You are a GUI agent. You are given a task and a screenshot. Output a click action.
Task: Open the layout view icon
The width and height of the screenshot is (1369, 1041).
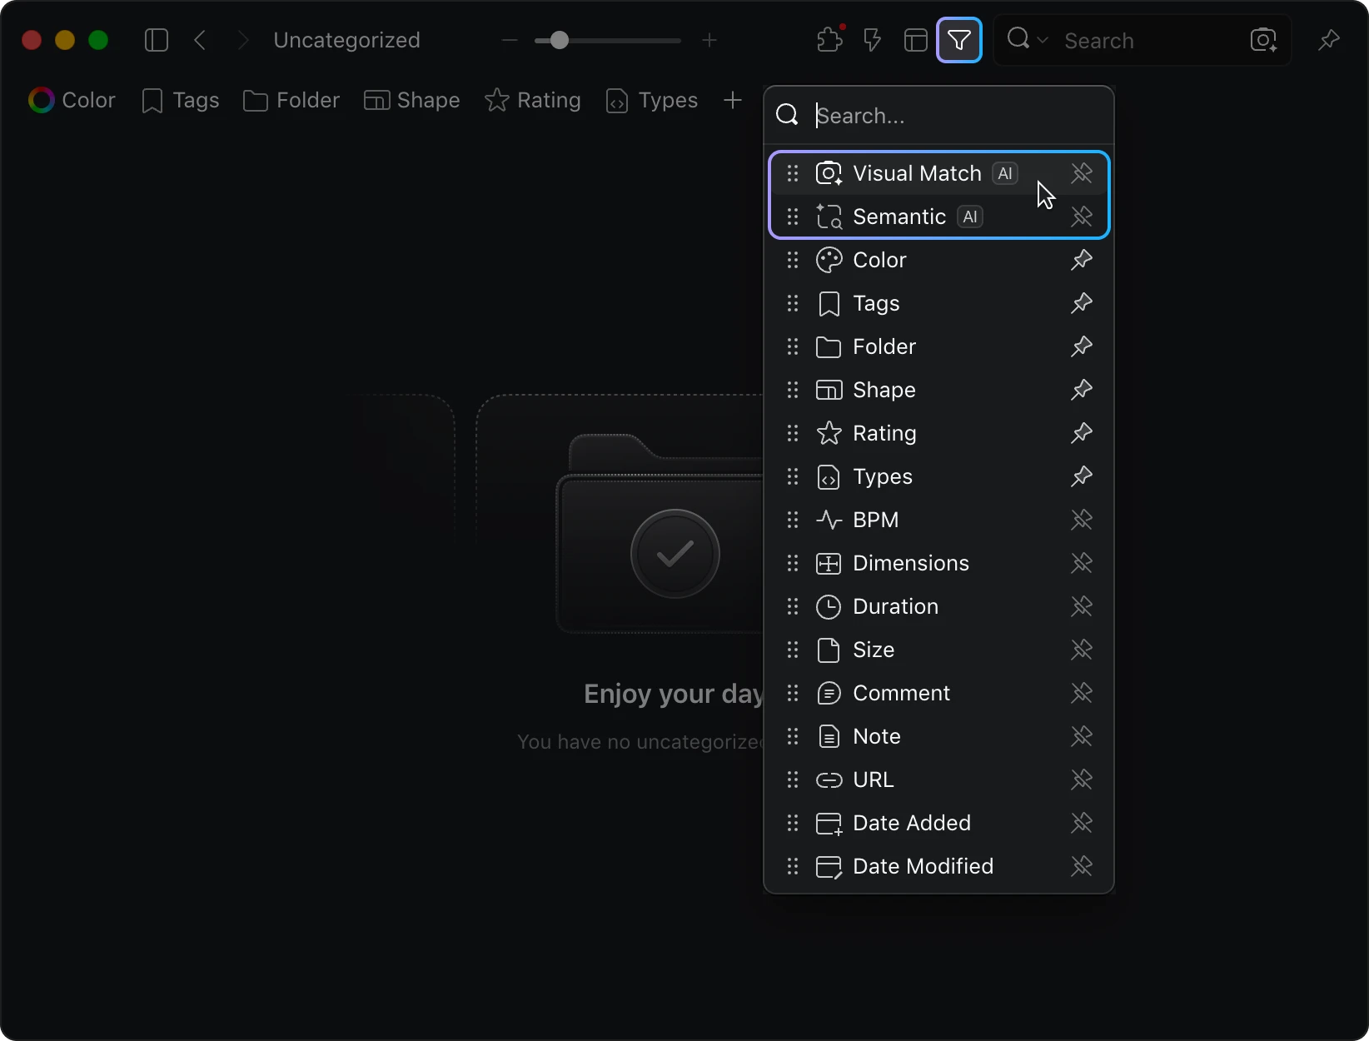915,40
